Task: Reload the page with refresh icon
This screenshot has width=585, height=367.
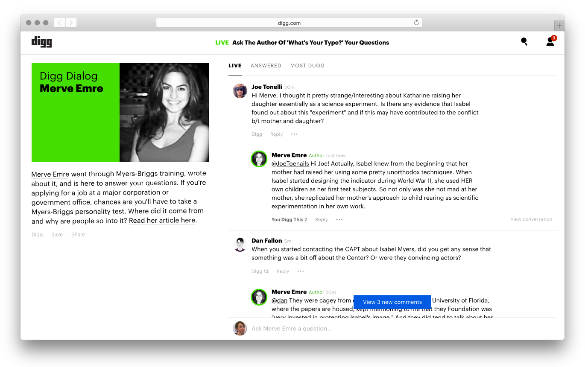Action: click(416, 23)
